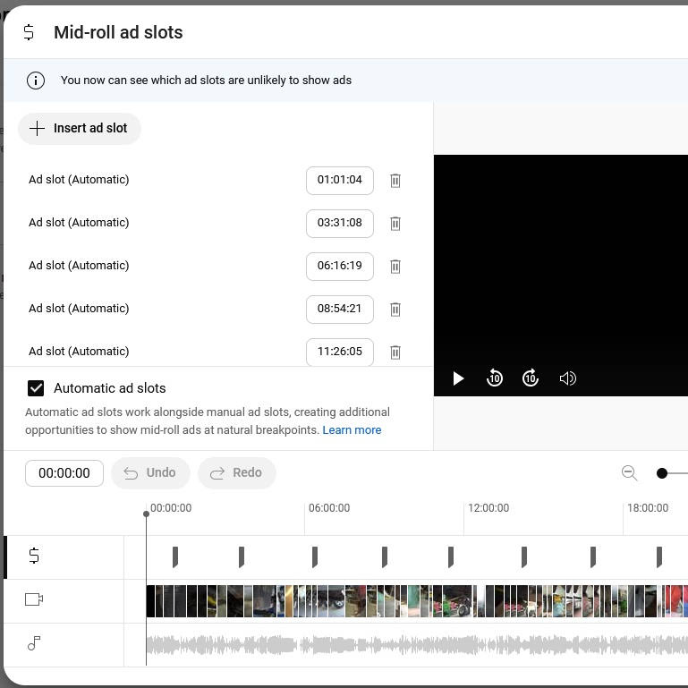Uncheck the Automatic ad slots checkbox
The image size is (688, 688).
point(36,388)
